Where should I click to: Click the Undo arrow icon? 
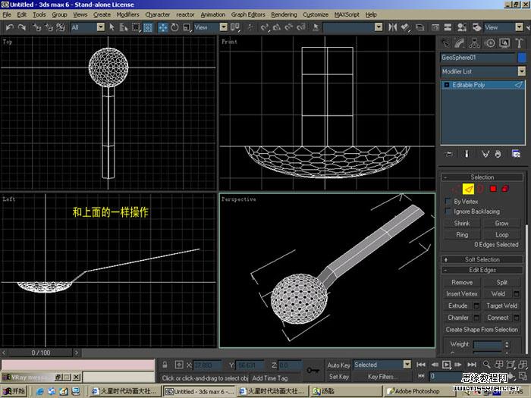9,27
